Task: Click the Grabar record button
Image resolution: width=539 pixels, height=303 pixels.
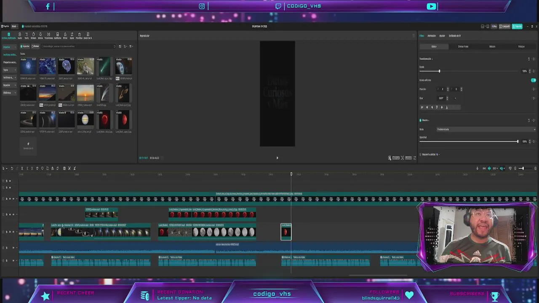Action: (x=35, y=46)
